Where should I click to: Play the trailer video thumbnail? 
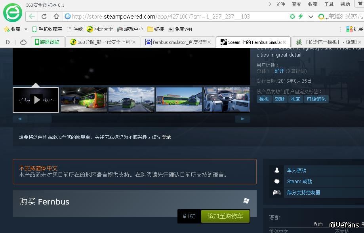[x=36, y=100]
